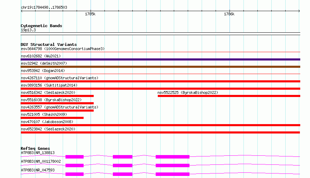Open the nsv953942 (Dogan2014) variant label
This screenshot has height=178, width=310.
coord(43,71)
